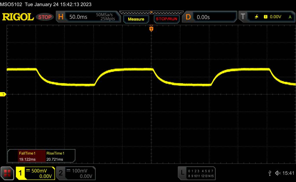
Task: Open the delay D icon
Action: [188, 17]
